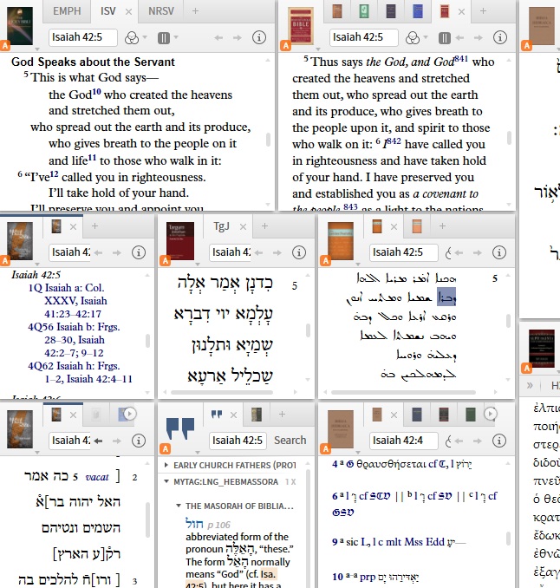Click Search button in notes pane

click(290, 441)
